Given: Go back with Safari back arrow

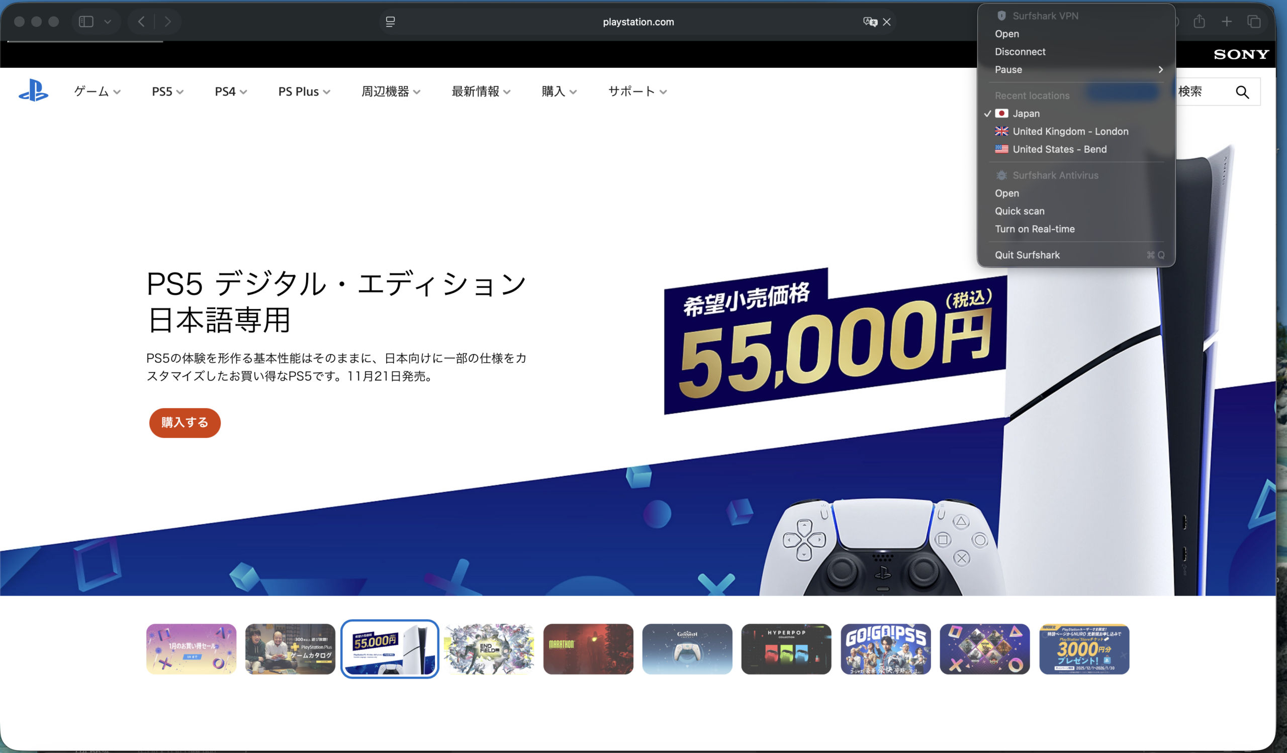Looking at the screenshot, I should [x=141, y=22].
